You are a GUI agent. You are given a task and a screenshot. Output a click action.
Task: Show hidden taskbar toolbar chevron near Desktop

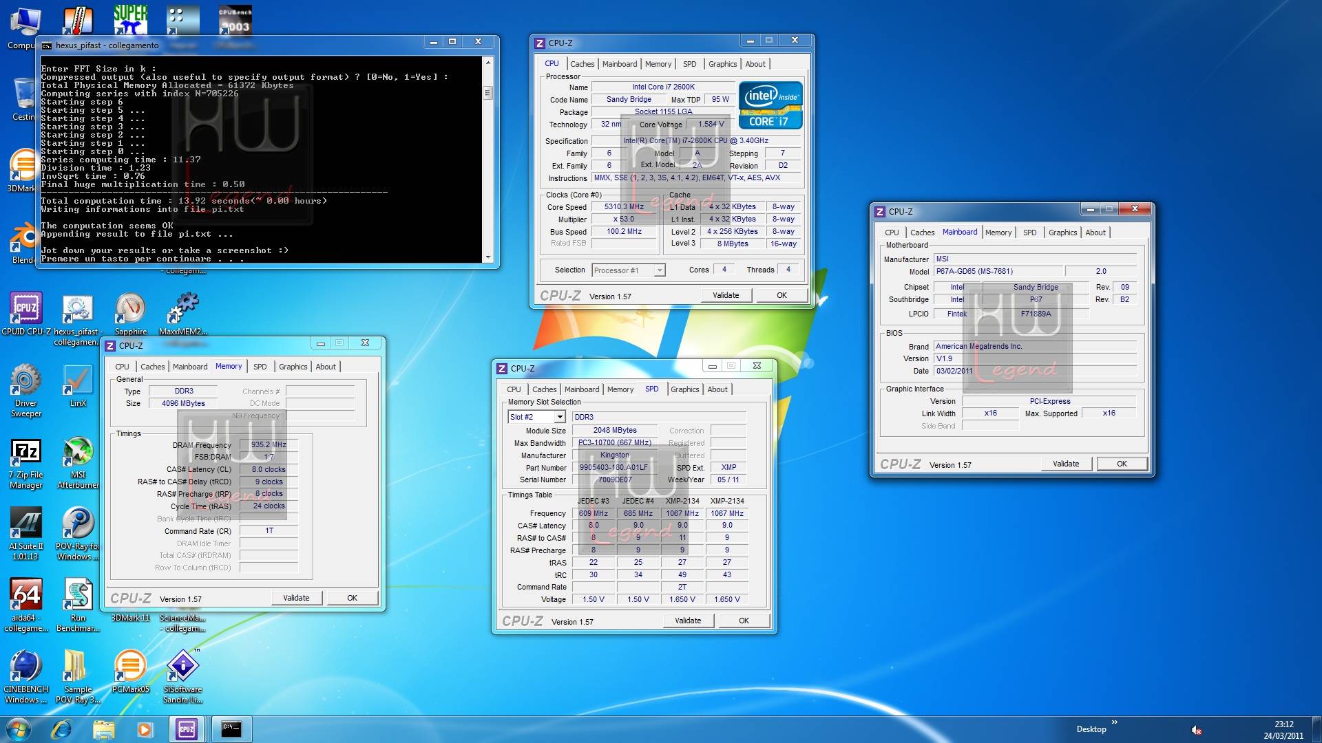point(1114,722)
